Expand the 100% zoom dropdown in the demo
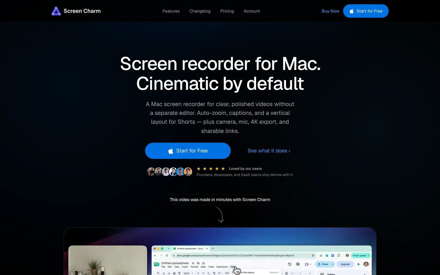 click(x=192, y=273)
